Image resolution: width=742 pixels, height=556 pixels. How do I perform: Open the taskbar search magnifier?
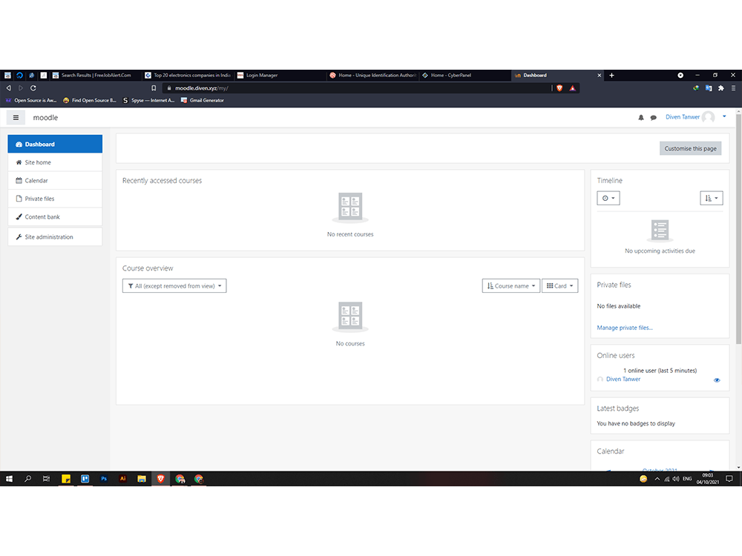tap(28, 479)
